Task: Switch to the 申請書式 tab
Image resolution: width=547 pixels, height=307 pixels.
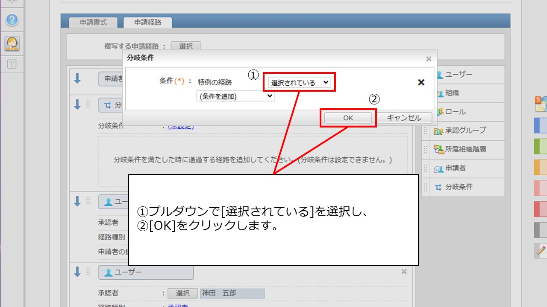Action: (x=93, y=23)
